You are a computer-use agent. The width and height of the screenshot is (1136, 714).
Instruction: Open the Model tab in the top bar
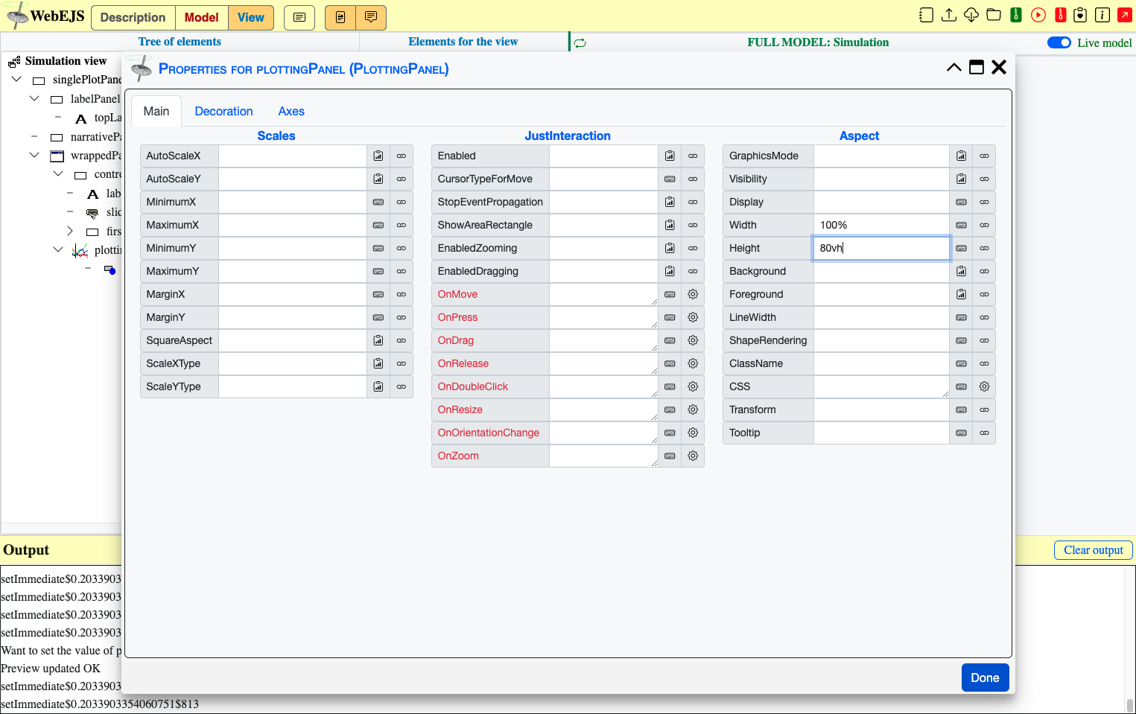[x=201, y=17]
